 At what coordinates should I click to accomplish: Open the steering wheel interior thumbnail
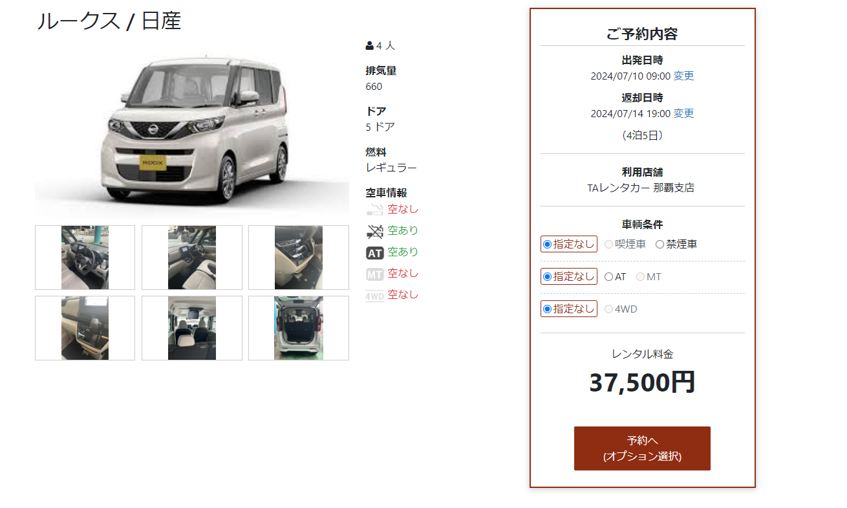[85, 258]
